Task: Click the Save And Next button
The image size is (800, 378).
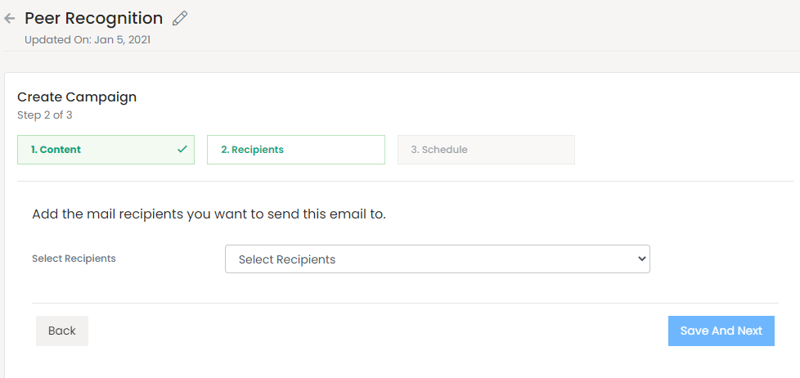Action: 721,331
